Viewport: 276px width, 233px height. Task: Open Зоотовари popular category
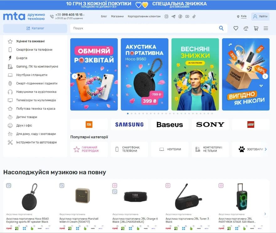click(251, 149)
